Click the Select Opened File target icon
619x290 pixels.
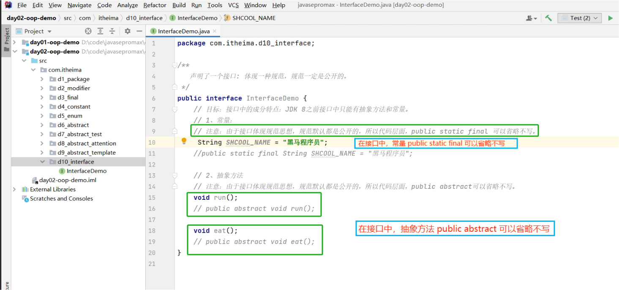[x=88, y=31]
